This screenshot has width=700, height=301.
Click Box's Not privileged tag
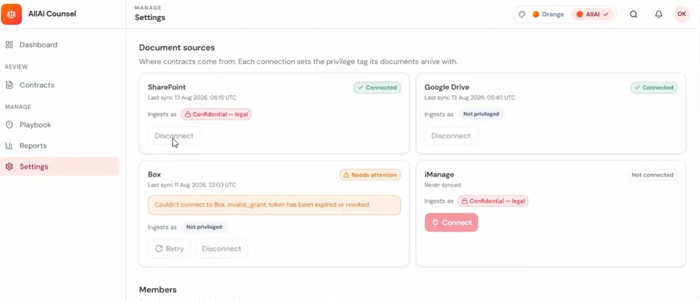click(x=204, y=227)
